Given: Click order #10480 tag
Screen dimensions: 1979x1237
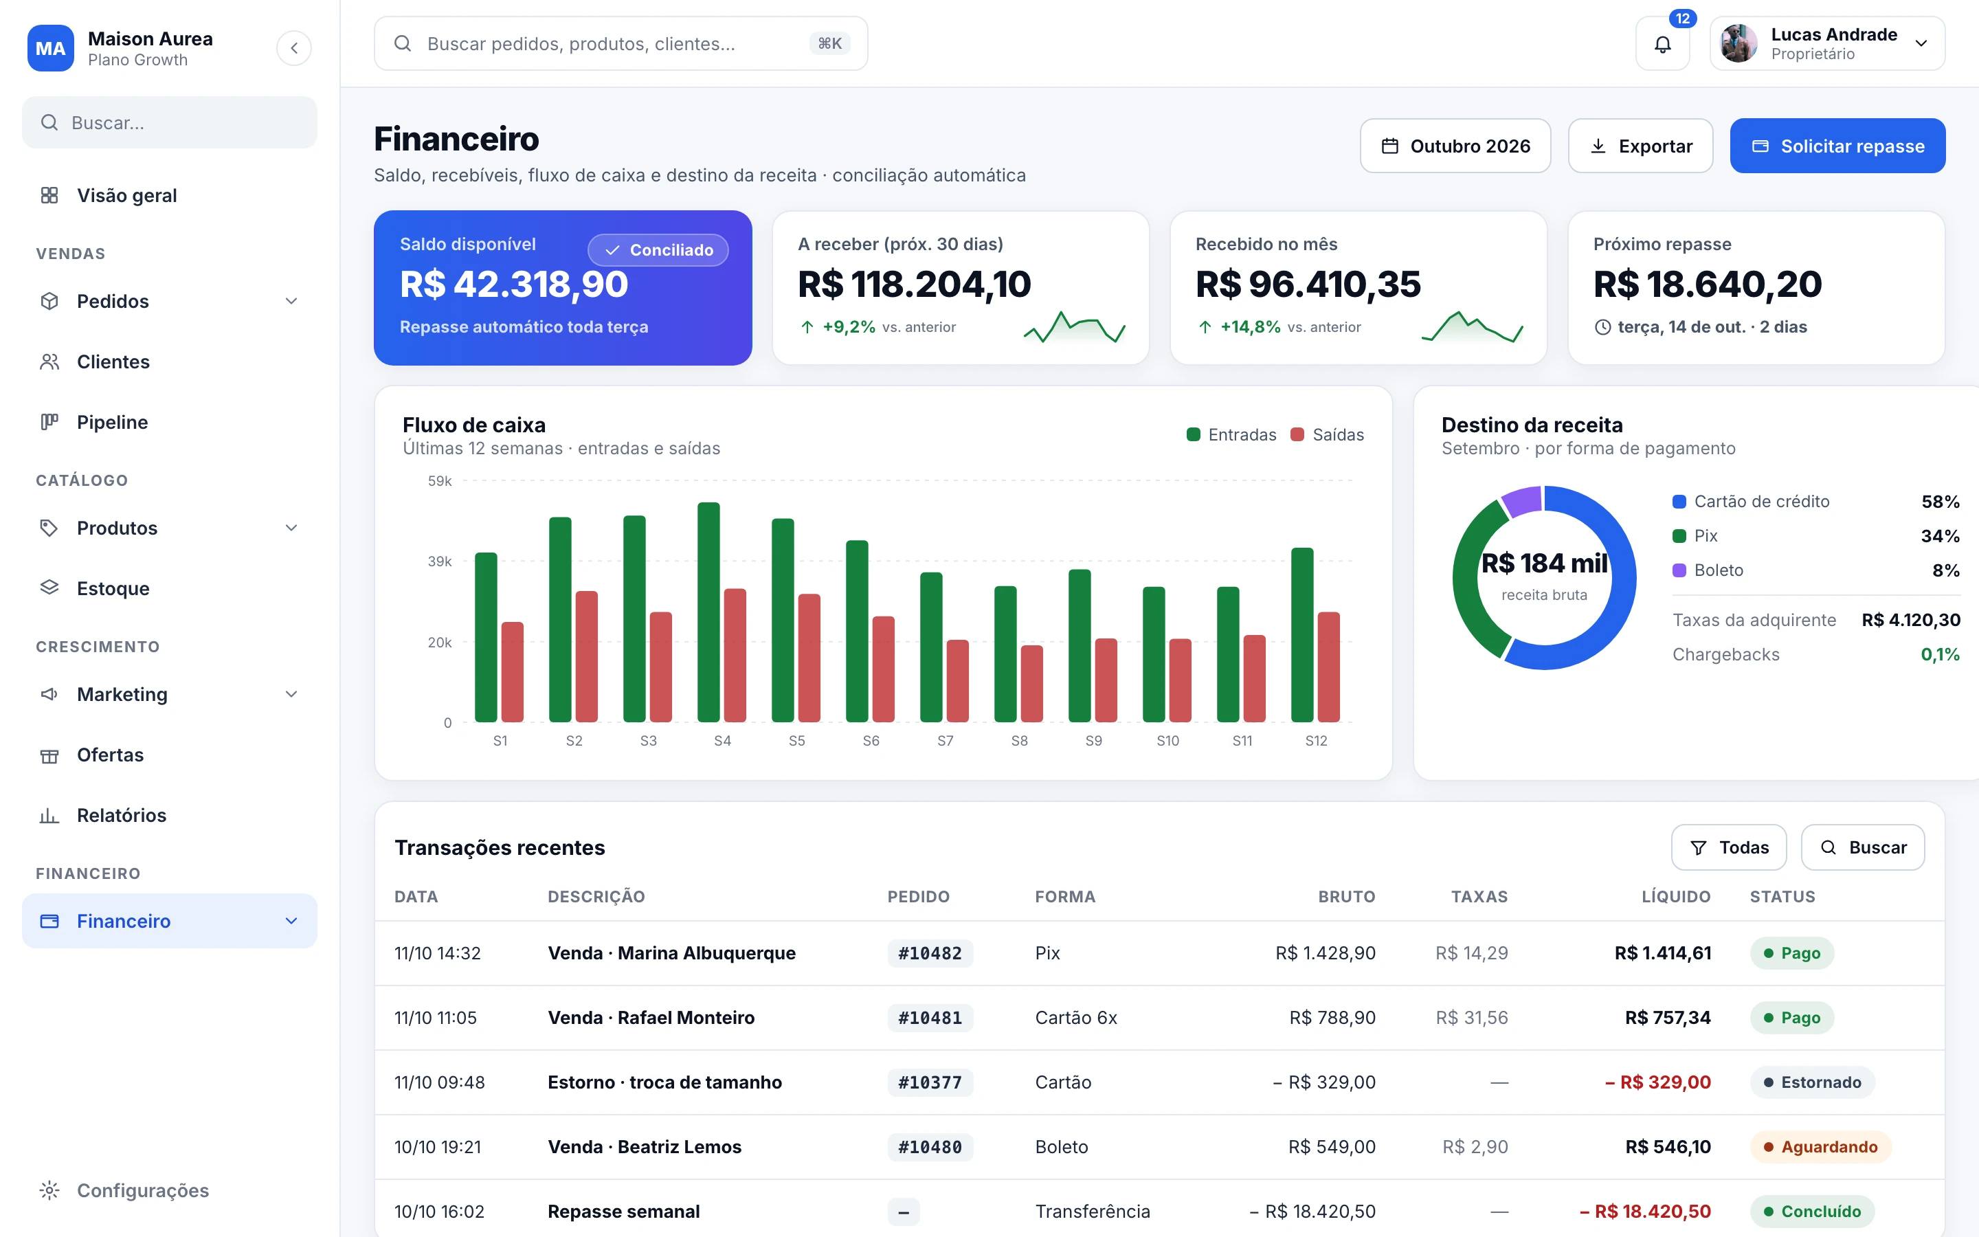Looking at the screenshot, I should pyautogui.click(x=930, y=1147).
